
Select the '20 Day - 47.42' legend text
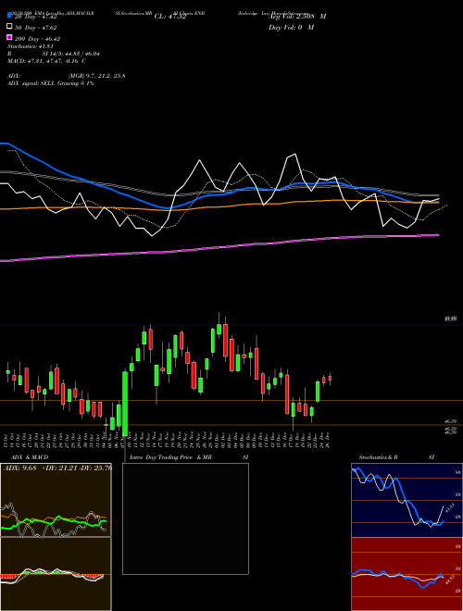35,17
